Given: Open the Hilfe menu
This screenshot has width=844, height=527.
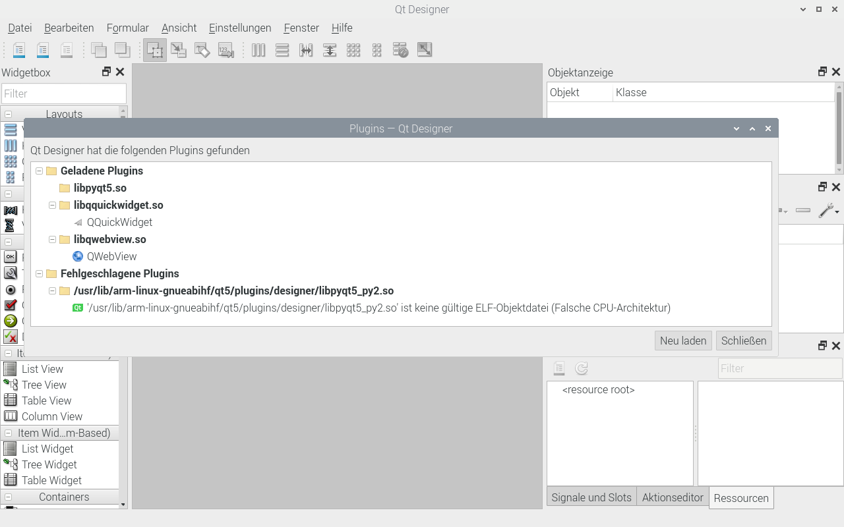Looking at the screenshot, I should click(342, 28).
